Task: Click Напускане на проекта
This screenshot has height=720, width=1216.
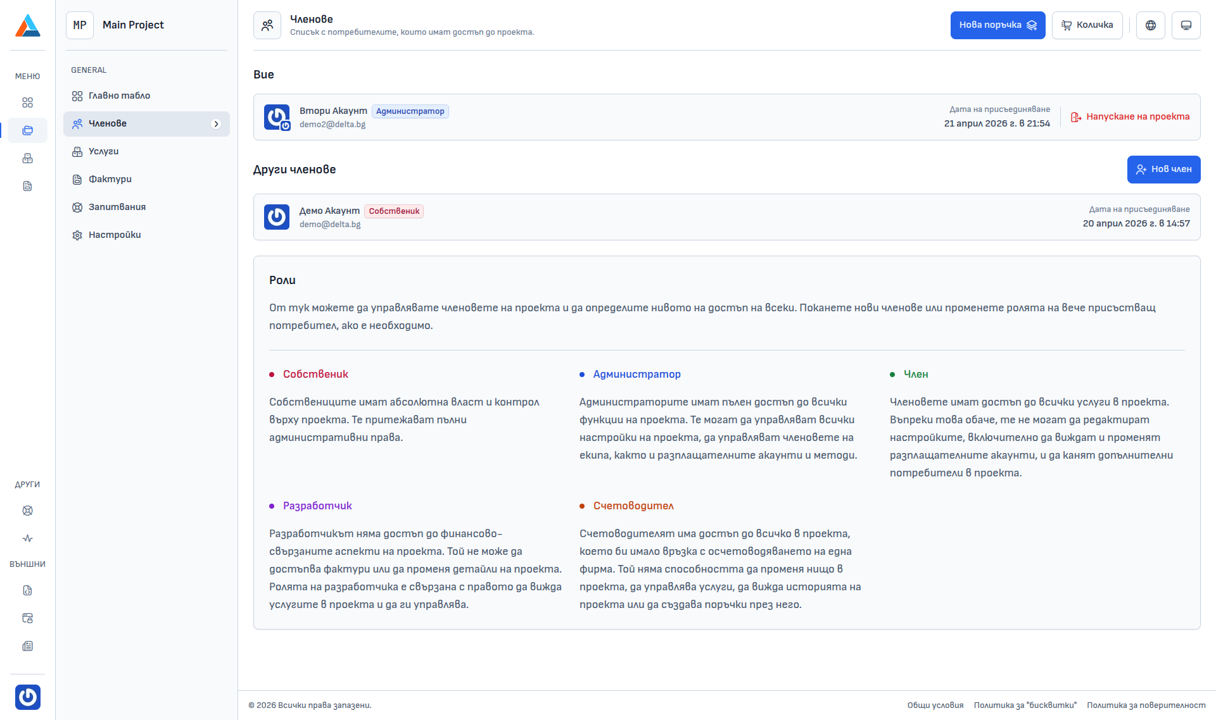Action: [x=1130, y=117]
